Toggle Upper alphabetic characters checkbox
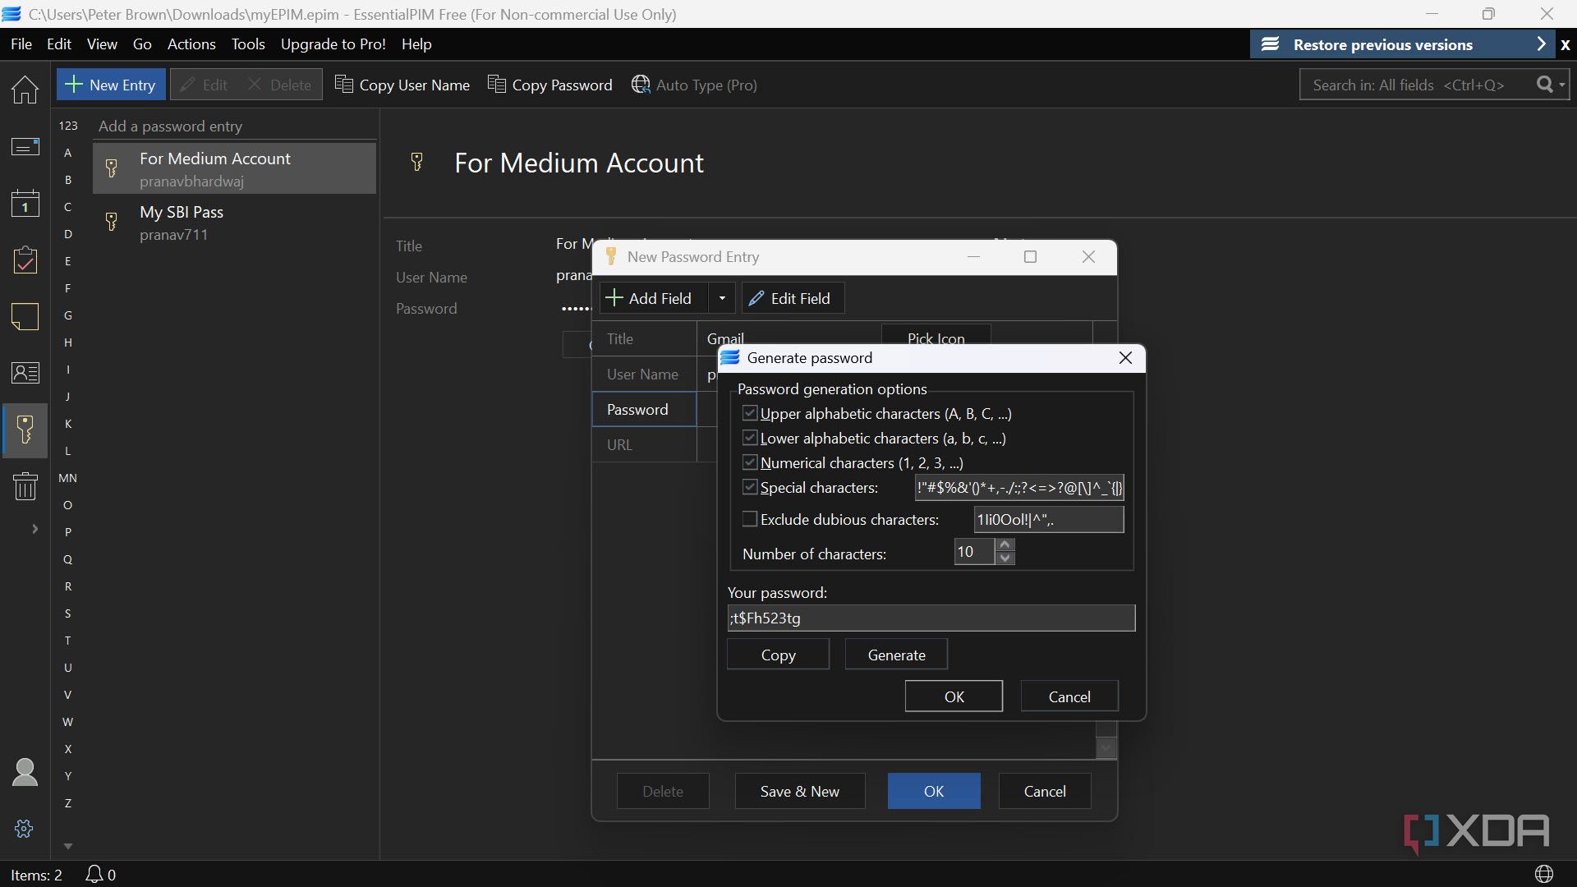Image resolution: width=1577 pixels, height=887 pixels. pyautogui.click(x=750, y=413)
